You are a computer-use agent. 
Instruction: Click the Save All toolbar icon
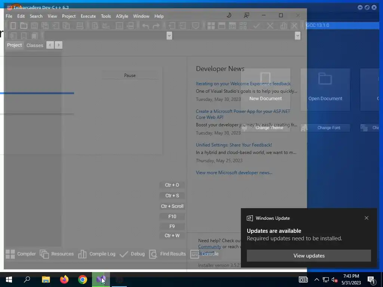pyautogui.click(x=45, y=26)
